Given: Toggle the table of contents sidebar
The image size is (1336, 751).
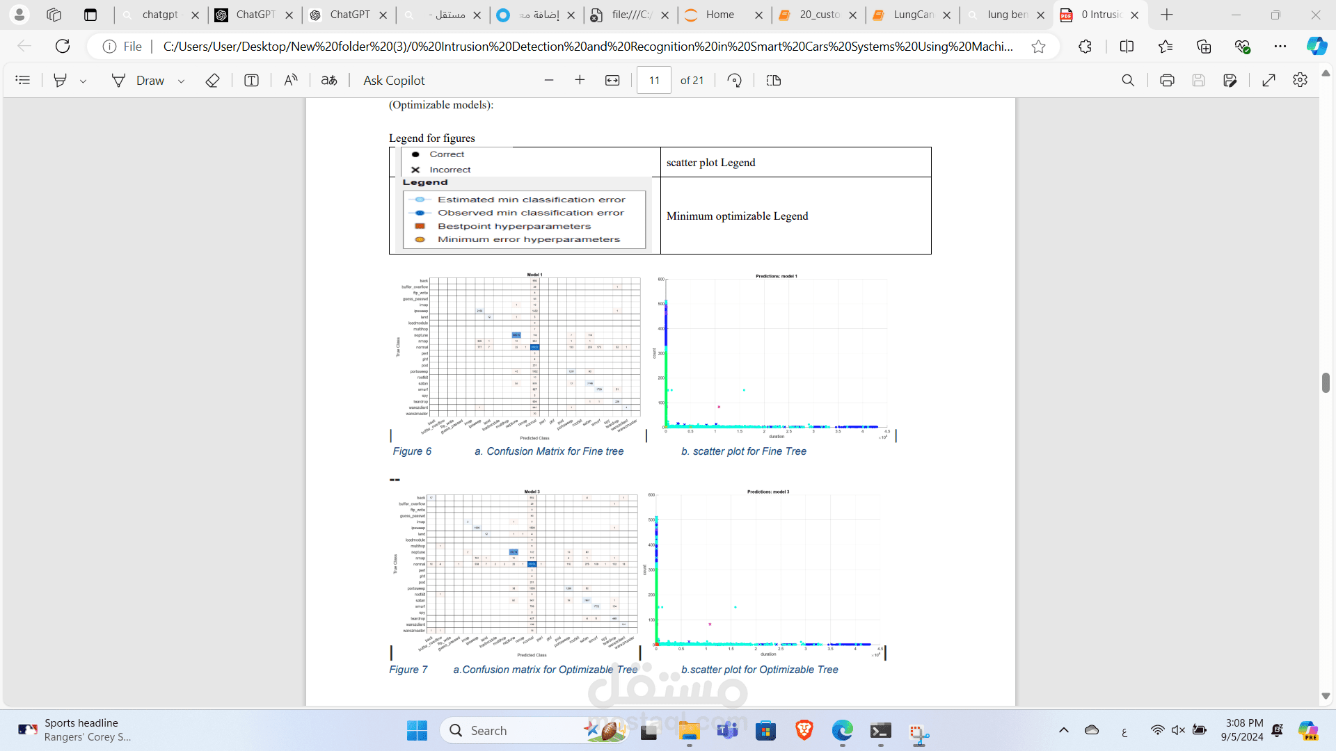Looking at the screenshot, I should pos(23,81).
